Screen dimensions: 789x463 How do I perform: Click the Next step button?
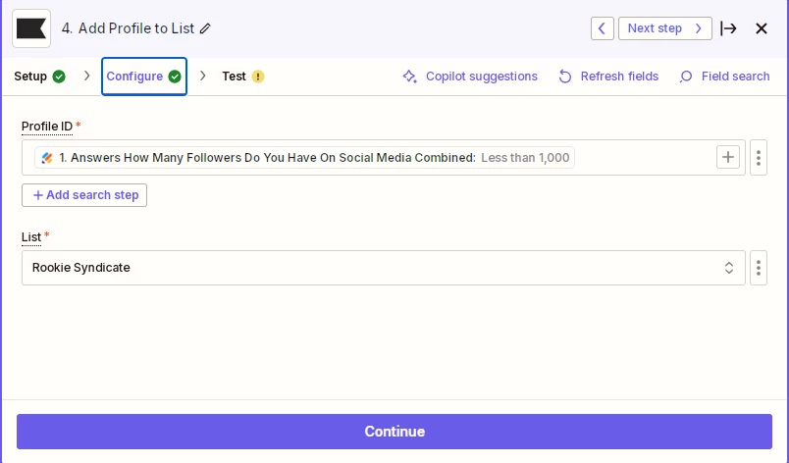point(664,28)
